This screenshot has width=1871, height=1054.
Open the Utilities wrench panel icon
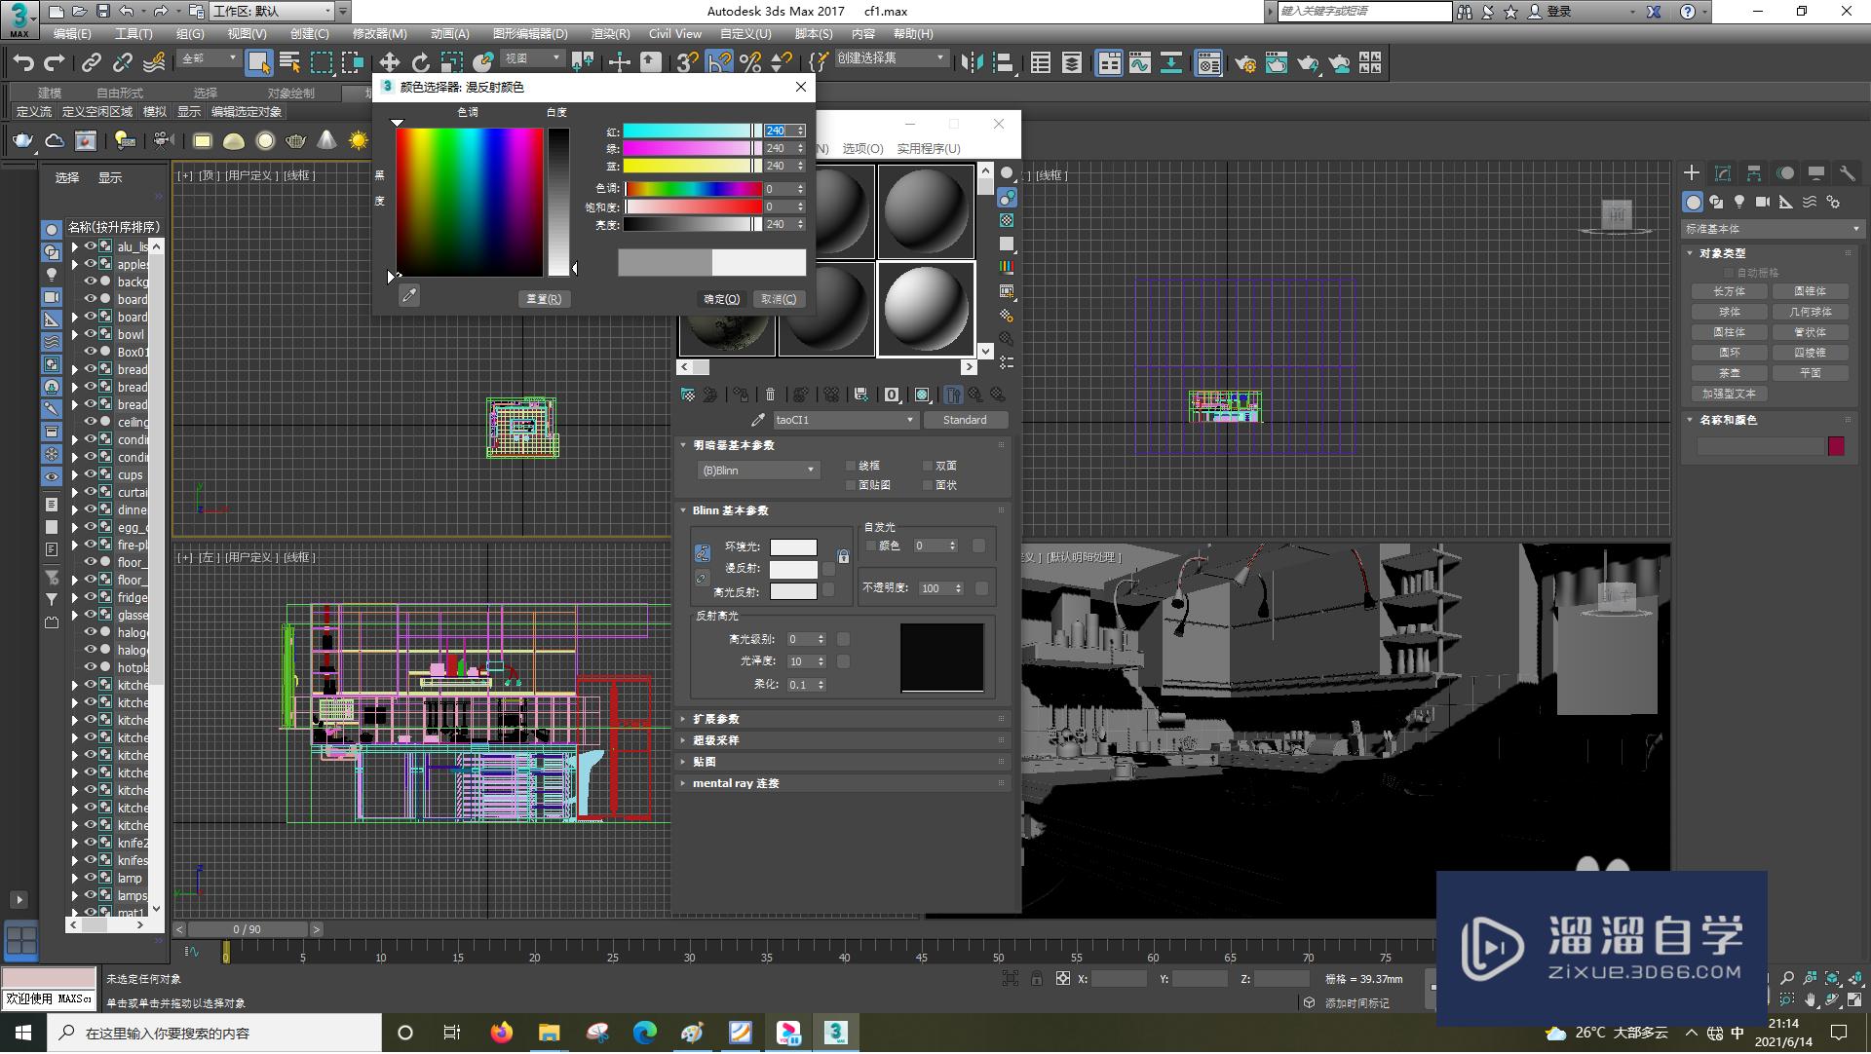pyautogui.click(x=1848, y=173)
